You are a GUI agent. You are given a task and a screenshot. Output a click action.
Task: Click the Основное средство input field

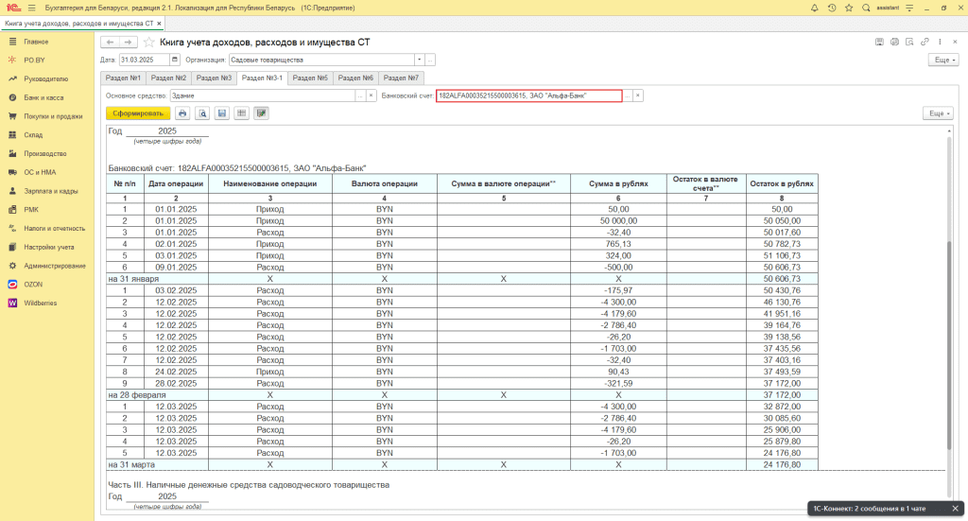point(263,96)
